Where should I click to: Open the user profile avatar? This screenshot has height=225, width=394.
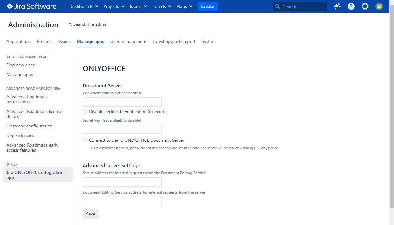(379, 6)
